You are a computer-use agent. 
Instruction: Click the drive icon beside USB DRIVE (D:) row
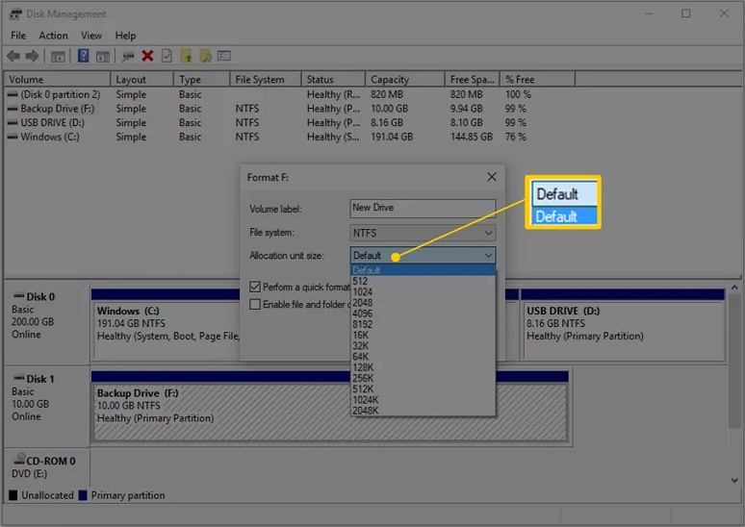(13, 122)
